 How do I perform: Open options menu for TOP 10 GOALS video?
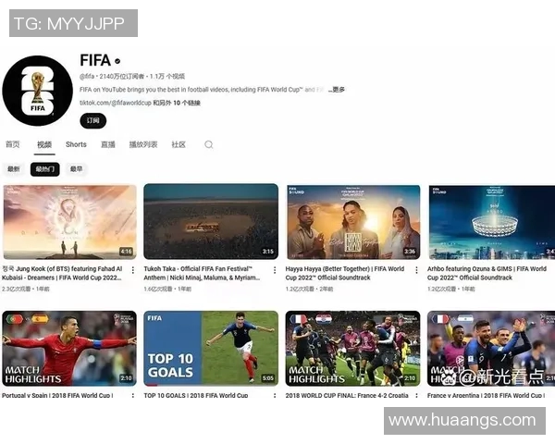coord(275,395)
